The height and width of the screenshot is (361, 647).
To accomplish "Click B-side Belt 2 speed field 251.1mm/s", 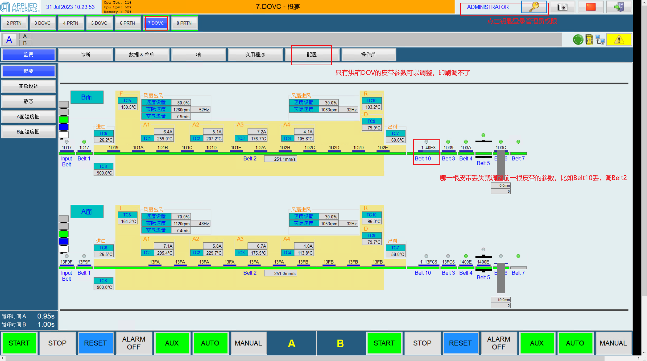I will tap(280, 159).
